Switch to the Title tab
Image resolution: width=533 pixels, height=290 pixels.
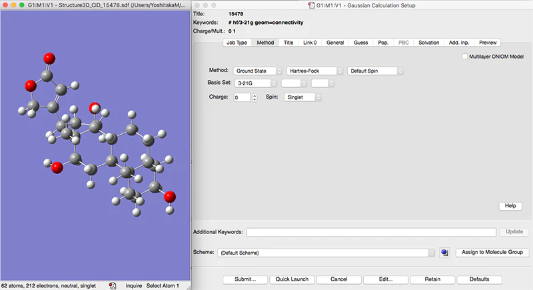tap(288, 43)
